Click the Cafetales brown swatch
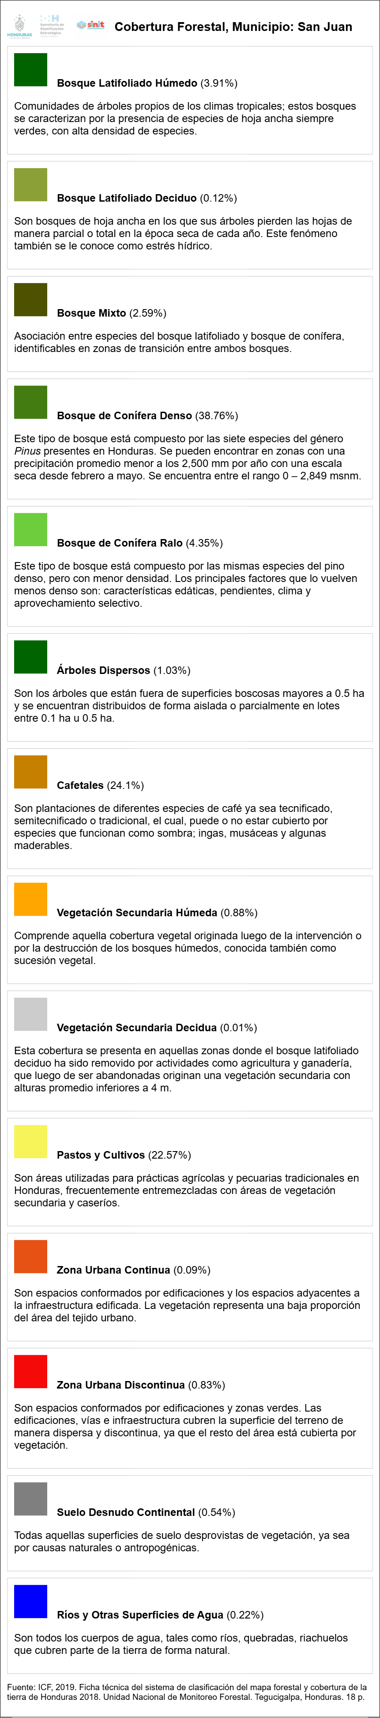380x1718 pixels. click(x=30, y=772)
